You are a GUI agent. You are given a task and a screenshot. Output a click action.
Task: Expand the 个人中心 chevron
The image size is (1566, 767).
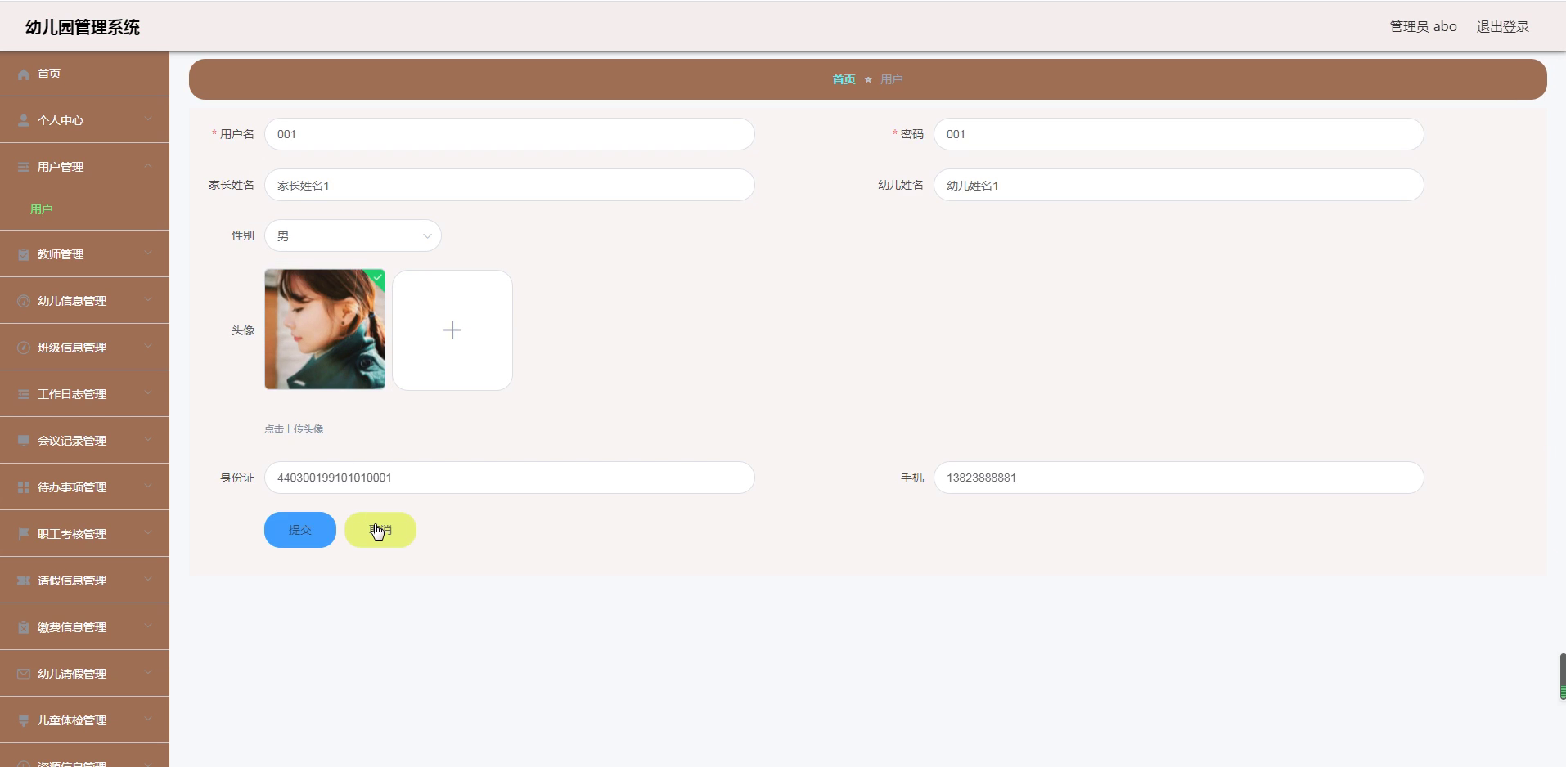(x=148, y=119)
